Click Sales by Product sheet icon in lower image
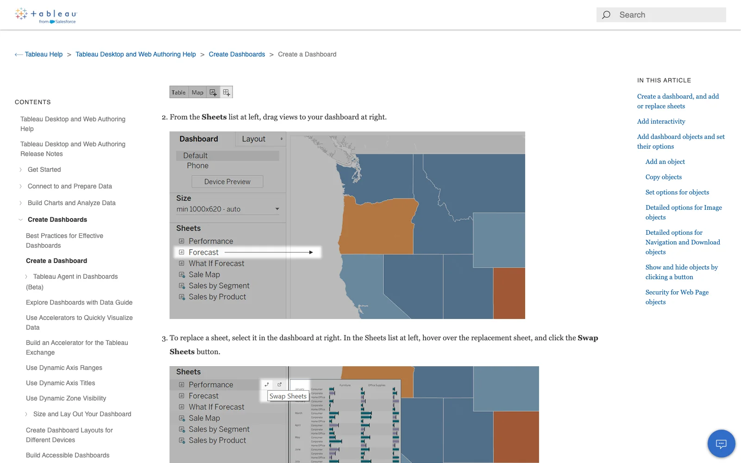The width and height of the screenshot is (741, 463). pyautogui.click(x=182, y=440)
